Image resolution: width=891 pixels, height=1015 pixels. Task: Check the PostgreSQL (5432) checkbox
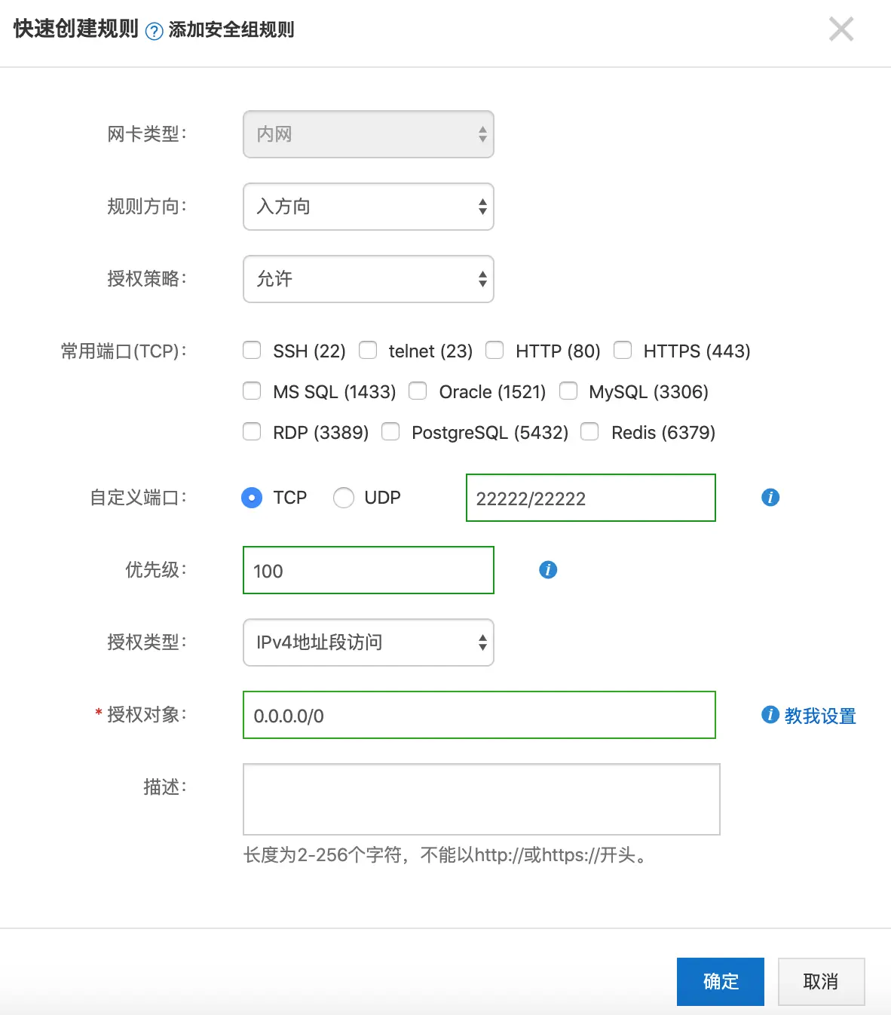(390, 431)
